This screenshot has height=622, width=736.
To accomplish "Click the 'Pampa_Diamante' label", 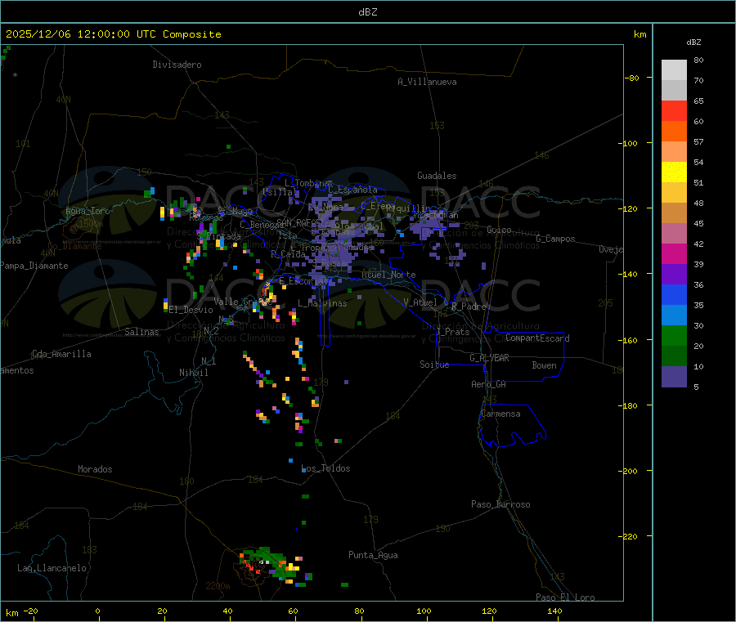I will point(34,266).
